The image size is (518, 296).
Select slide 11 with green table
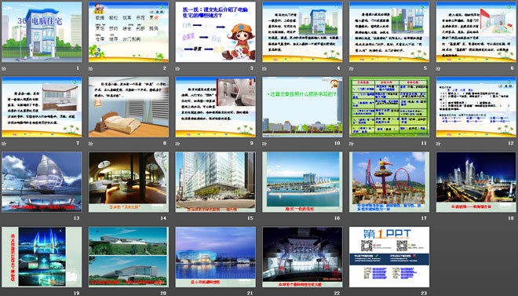[389, 107]
